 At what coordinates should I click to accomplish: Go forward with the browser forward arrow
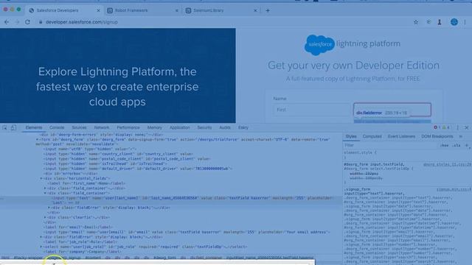tap(17, 22)
